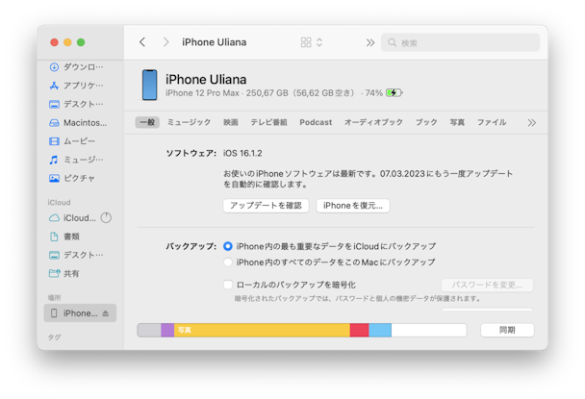Click the charging battery indicator icon
This screenshot has height=399, width=585.
click(394, 92)
